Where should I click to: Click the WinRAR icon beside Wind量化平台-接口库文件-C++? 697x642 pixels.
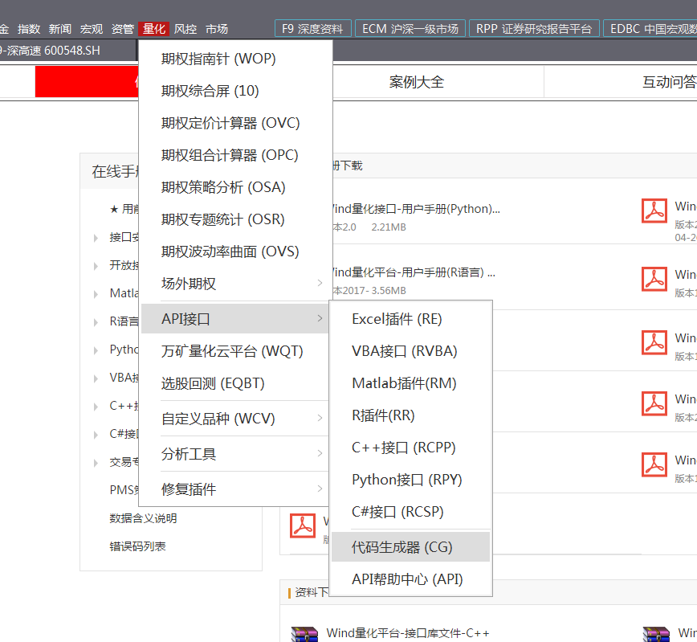click(303, 634)
